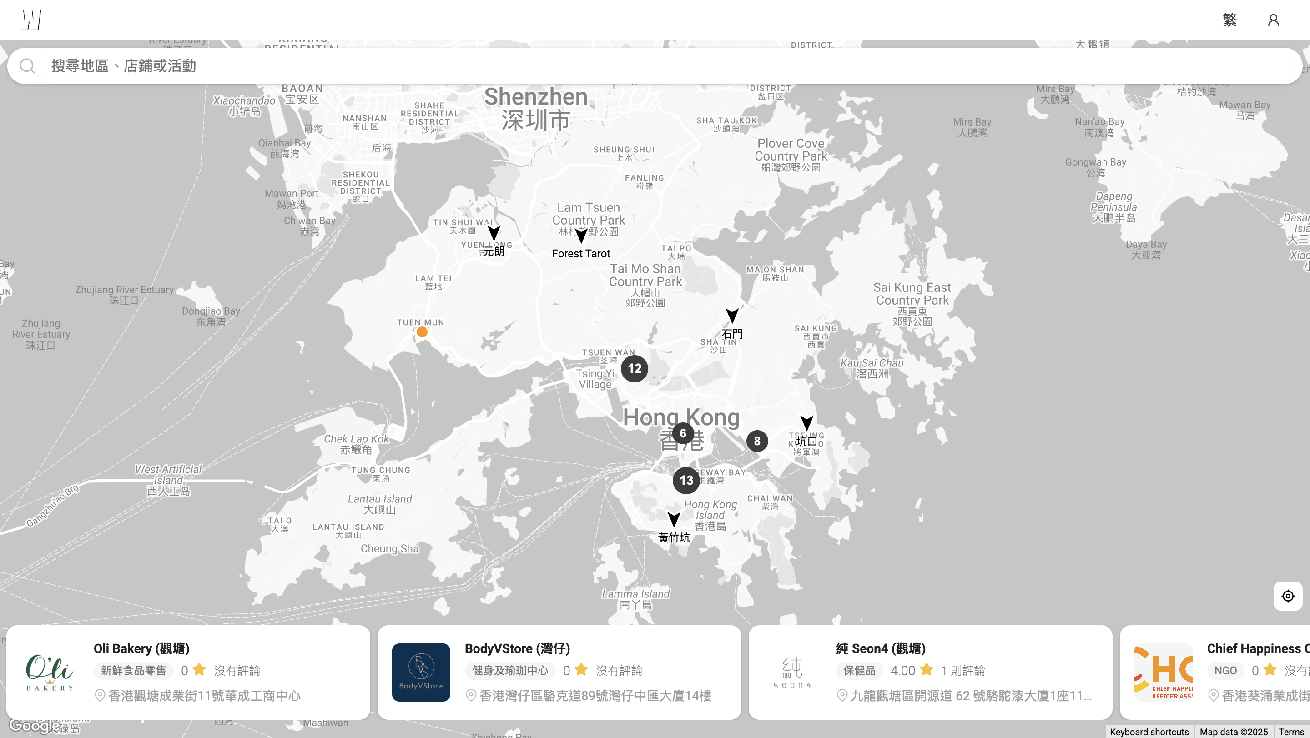Click the 健身及瑜珈中心 category tag
The height and width of the screenshot is (738, 1310).
510,670
